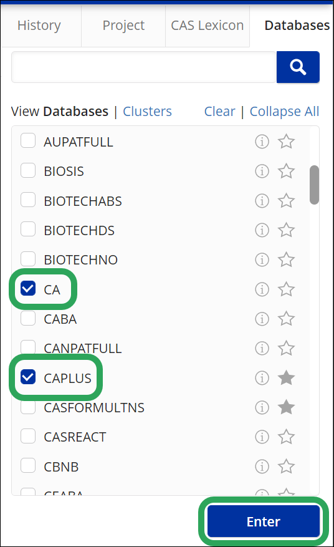Image resolution: width=334 pixels, height=547 pixels.
Task: Click inside the database search field
Action: pos(144,67)
